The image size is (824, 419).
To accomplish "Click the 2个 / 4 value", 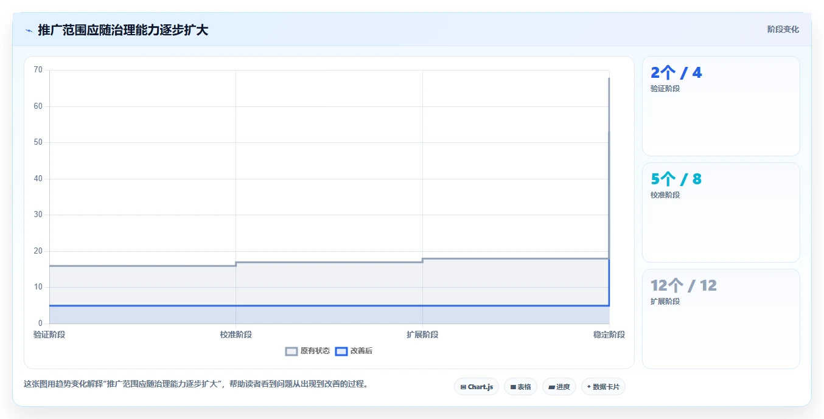I will [x=676, y=73].
